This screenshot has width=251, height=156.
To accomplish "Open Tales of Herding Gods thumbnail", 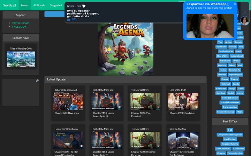I will tap(21, 59).
